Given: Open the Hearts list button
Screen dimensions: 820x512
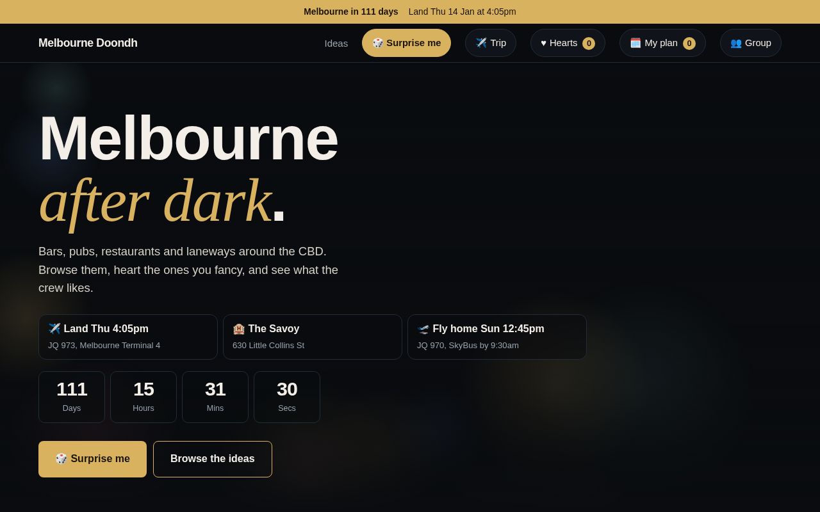Looking at the screenshot, I should coord(568,43).
